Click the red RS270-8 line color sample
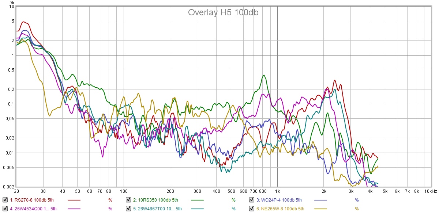This screenshot has height=214, width=439. [74, 200]
